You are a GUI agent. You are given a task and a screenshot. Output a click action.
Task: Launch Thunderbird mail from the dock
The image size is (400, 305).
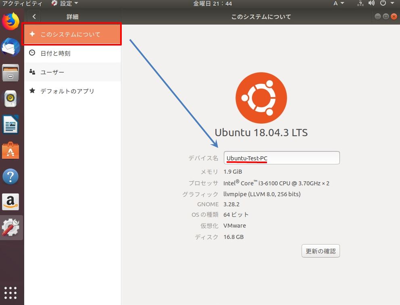pyautogui.click(x=11, y=47)
